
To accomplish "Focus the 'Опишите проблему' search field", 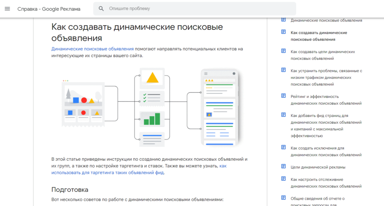I will pos(195,9).
